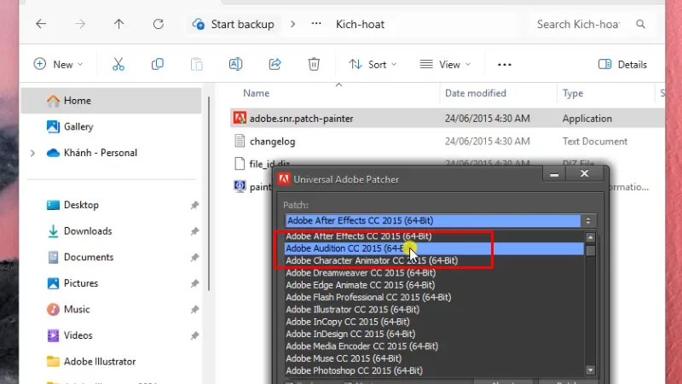
Task: Click adobe.snr.patch-painter application icon
Action: pyautogui.click(x=240, y=118)
